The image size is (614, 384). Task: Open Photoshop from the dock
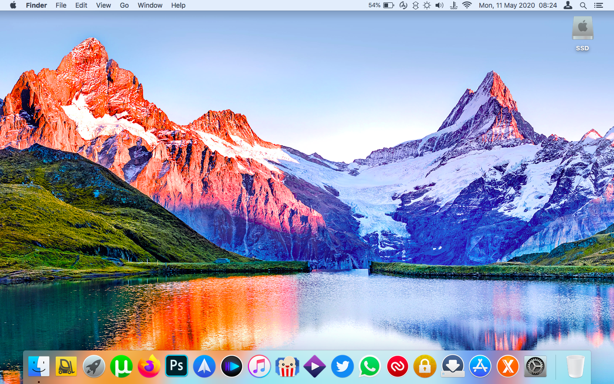(177, 367)
